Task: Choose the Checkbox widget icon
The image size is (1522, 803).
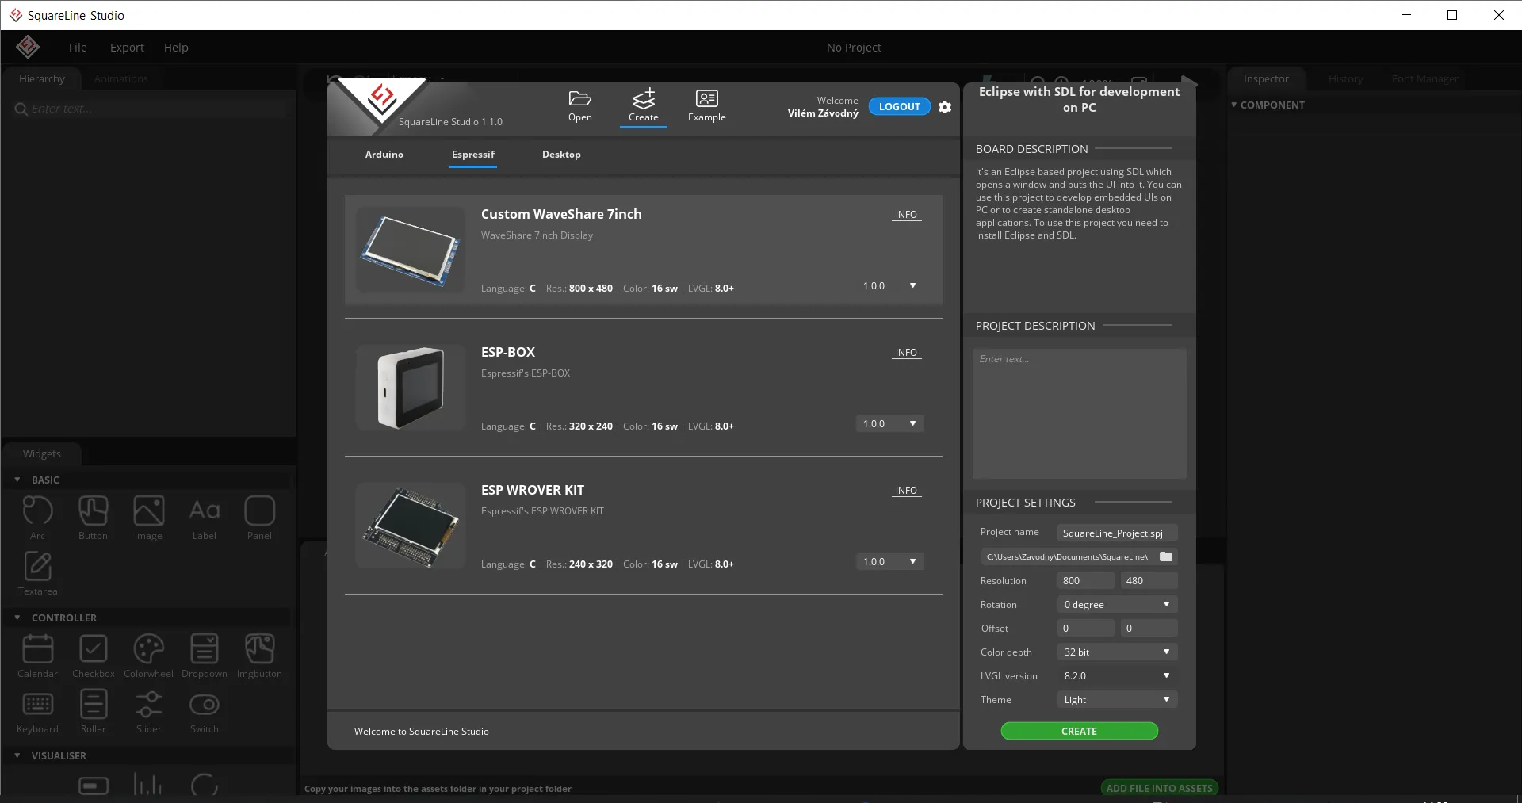Action: [x=94, y=649]
